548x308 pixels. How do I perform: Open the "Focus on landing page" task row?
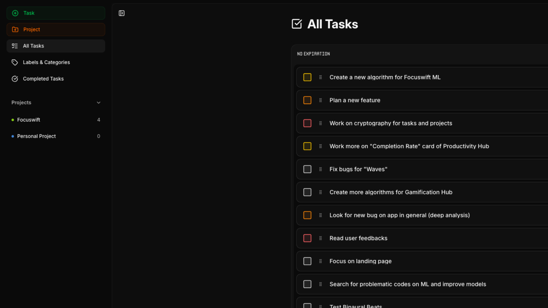[x=360, y=261]
